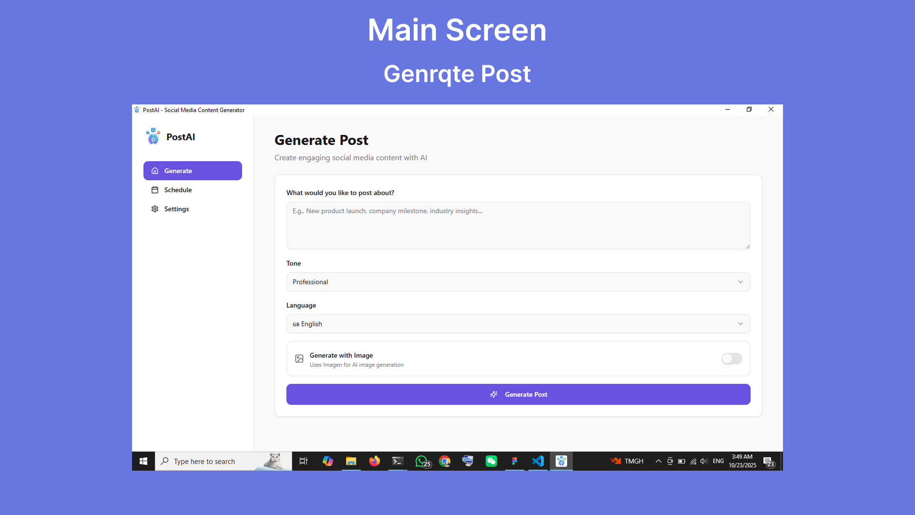915x515 pixels.
Task: Open the Tone dropdown showing Professional
Action: pyautogui.click(x=518, y=282)
